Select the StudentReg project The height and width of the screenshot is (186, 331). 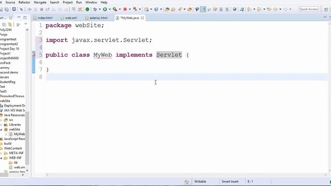[8, 82]
